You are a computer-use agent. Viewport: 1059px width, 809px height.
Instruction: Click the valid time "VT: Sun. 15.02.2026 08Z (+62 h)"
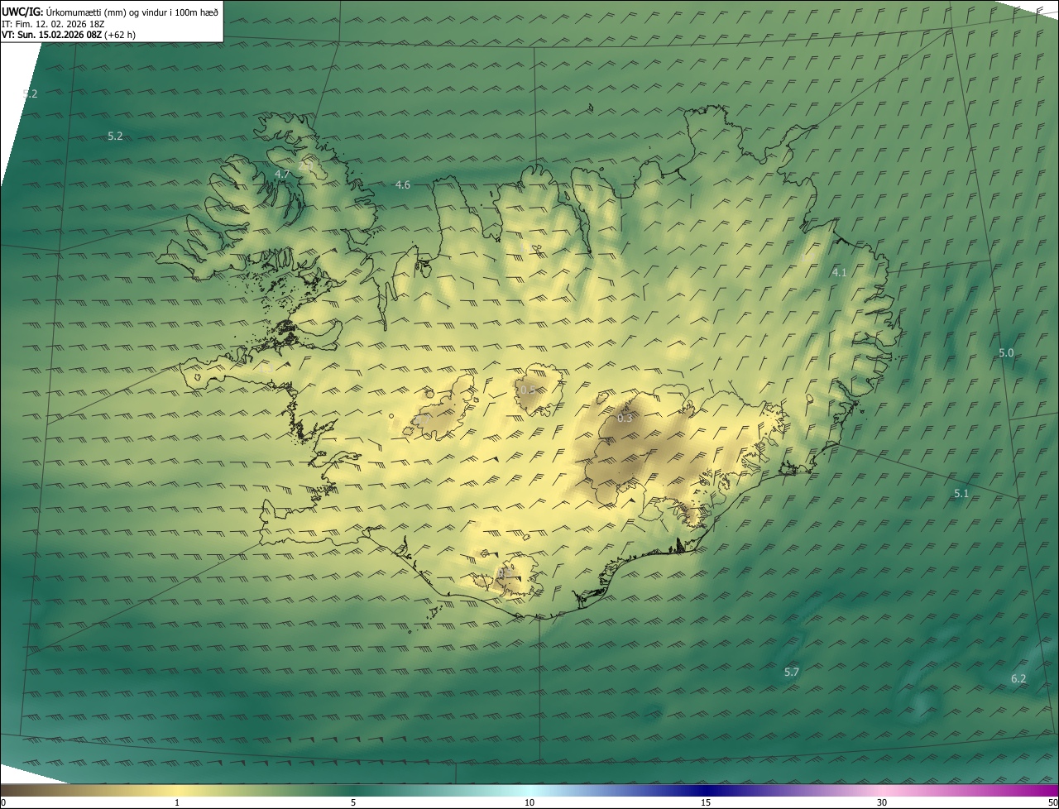pyautogui.click(x=69, y=35)
